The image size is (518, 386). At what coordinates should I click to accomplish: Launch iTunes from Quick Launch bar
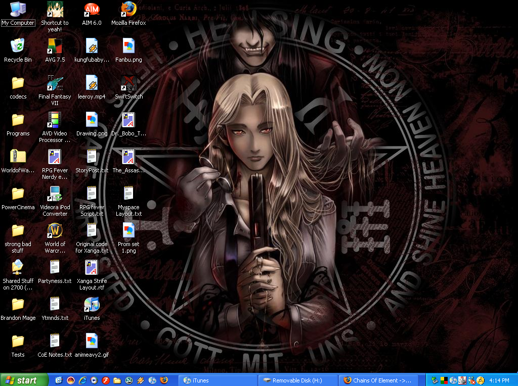click(152, 380)
